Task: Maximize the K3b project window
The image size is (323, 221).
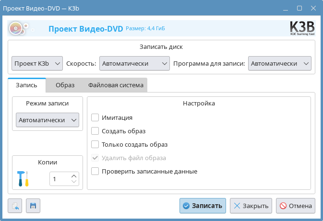Action: pyautogui.click(x=299, y=8)
